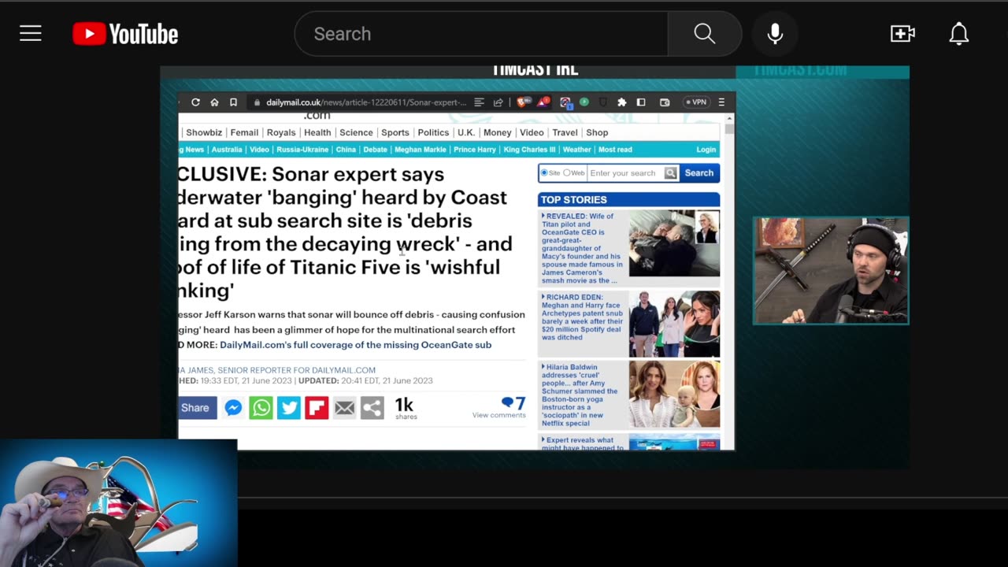
Task: Bookmark this page with the bookmark icon
Action: (x=233, y=102)
